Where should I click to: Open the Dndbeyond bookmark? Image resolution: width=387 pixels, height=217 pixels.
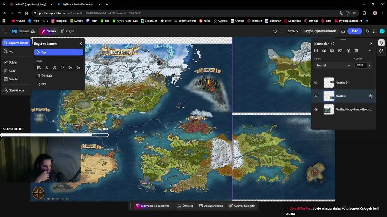[x=292, y=21]
